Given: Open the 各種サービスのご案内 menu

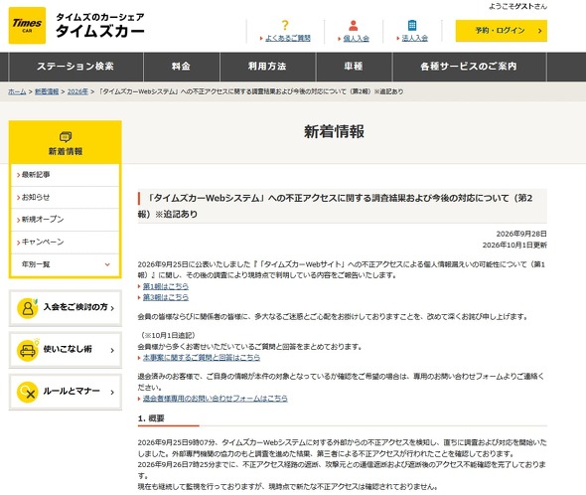Looking at the screenshot, I should coord(469,67).
